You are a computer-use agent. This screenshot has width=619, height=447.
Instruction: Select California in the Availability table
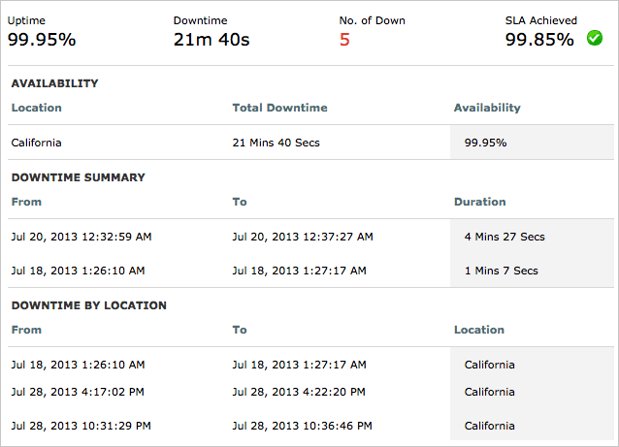pyautogui.click(x=36, y=143)
